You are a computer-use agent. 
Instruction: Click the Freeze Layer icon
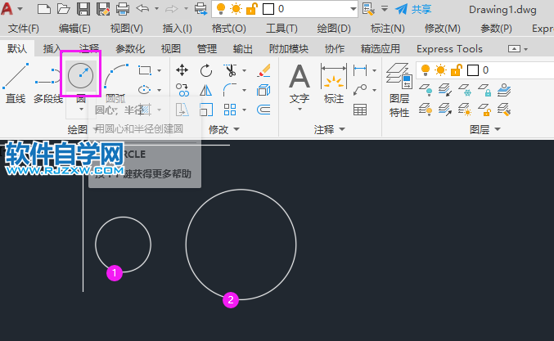465,90
